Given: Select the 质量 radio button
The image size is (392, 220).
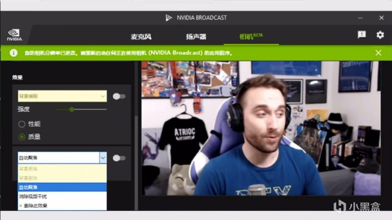Looking at the screenshot, I should 22,137.
